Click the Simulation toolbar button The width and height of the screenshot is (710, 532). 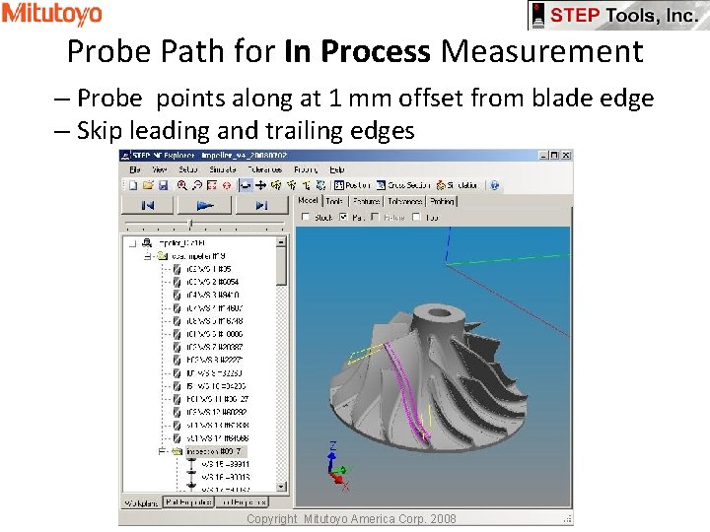[x=457, y=185]
